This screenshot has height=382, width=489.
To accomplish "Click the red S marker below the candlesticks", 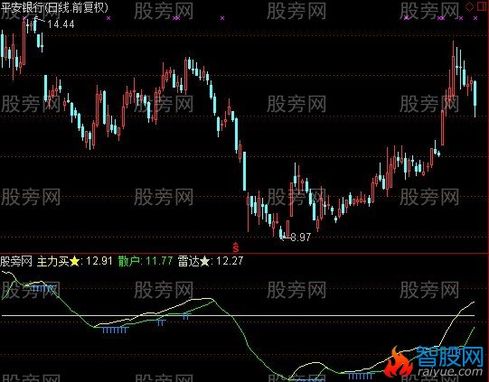I will click(x=236, y=247).
